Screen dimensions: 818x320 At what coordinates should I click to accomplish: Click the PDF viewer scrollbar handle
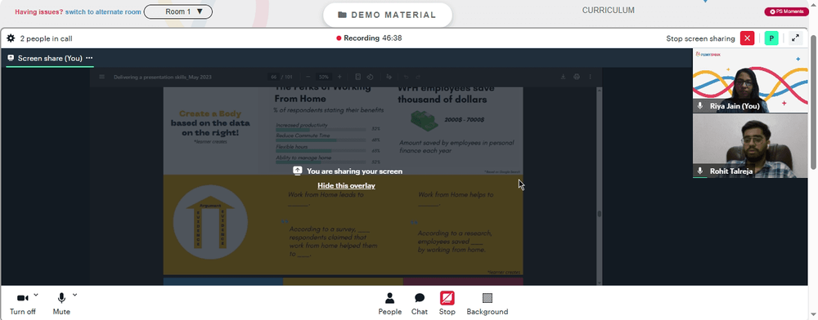tap(600, 213)
